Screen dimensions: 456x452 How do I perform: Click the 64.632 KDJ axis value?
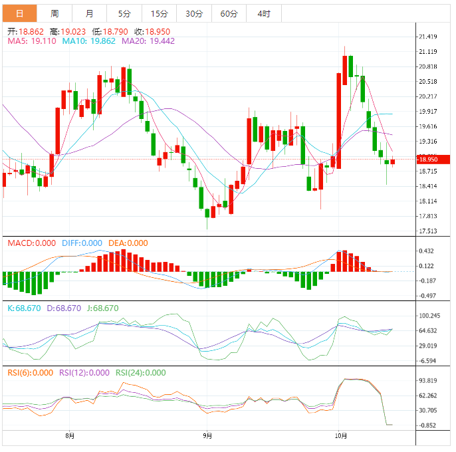click(428, 331)
